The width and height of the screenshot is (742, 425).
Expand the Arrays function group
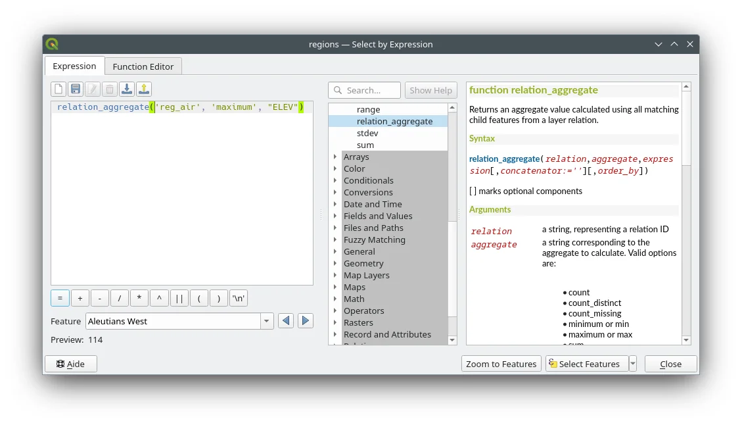click(335, 157)
